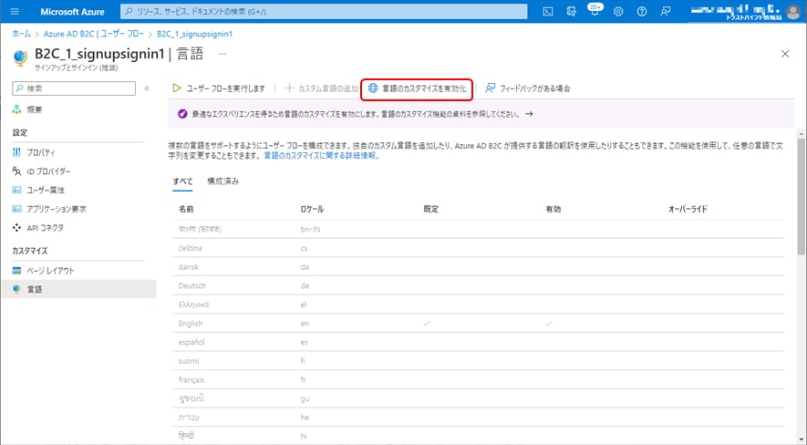
Task: Open the feedback icon in the top bar
Action: pyautogui.click(x=666, y=11)
